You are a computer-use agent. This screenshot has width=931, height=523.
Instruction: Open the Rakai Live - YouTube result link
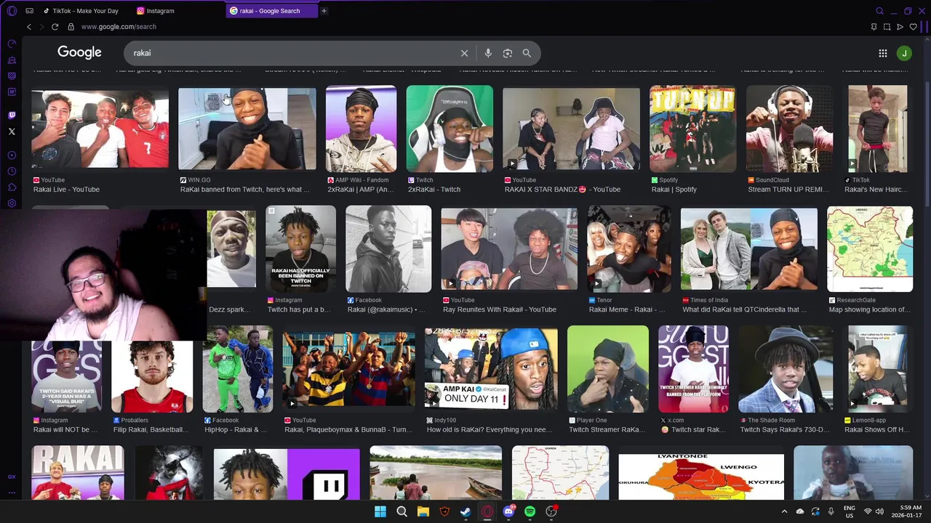pos(66,190)
